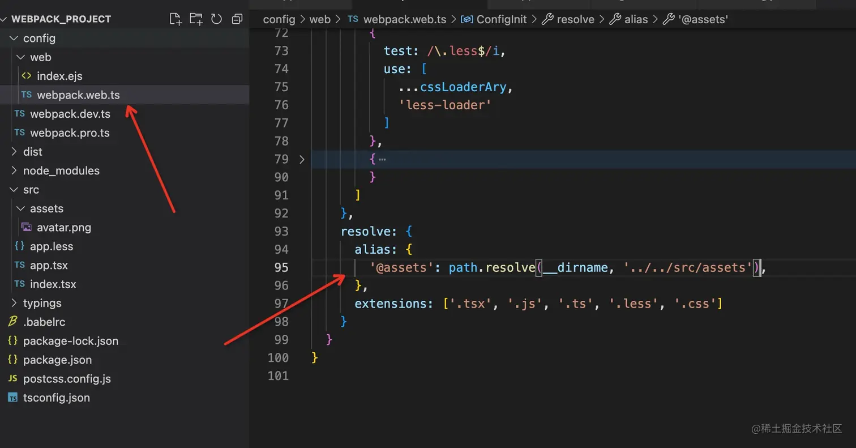Click the 'resolve' key on line 93
Image resolution: width=856 pixels, height=448 pixels.
point(366,231)
